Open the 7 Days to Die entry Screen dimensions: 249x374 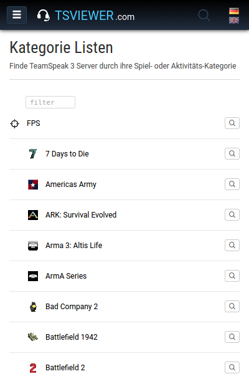[x=67, y=154]
